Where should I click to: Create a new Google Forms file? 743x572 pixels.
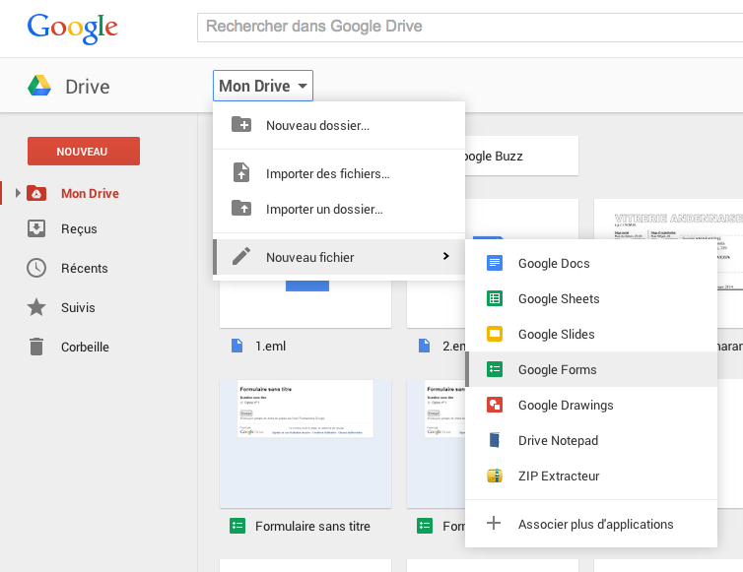tap(591, 369)
